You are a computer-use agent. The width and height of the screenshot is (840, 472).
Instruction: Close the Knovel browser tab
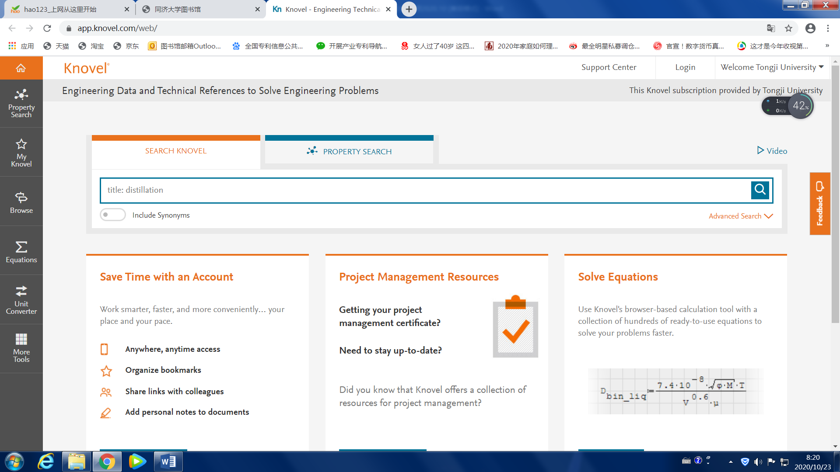pos(388,9)
